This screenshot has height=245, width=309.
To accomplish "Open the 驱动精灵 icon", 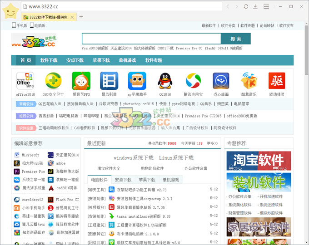I will point(277,81).
